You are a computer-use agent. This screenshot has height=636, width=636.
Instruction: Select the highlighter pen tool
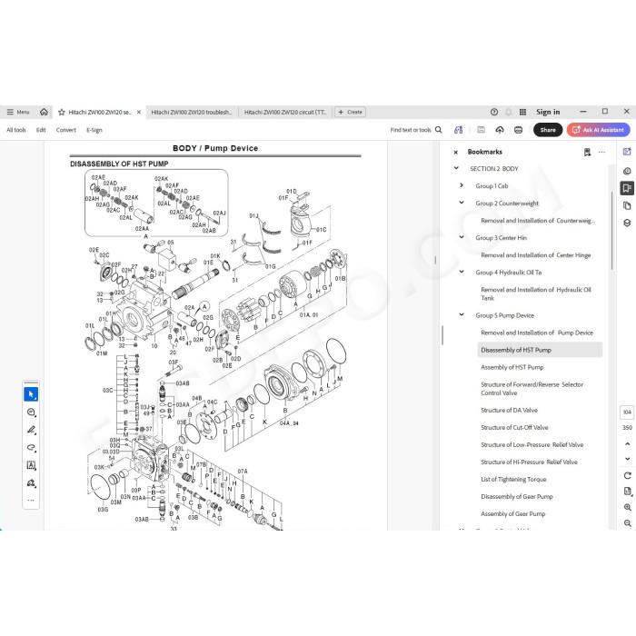(x=31, y=430)
